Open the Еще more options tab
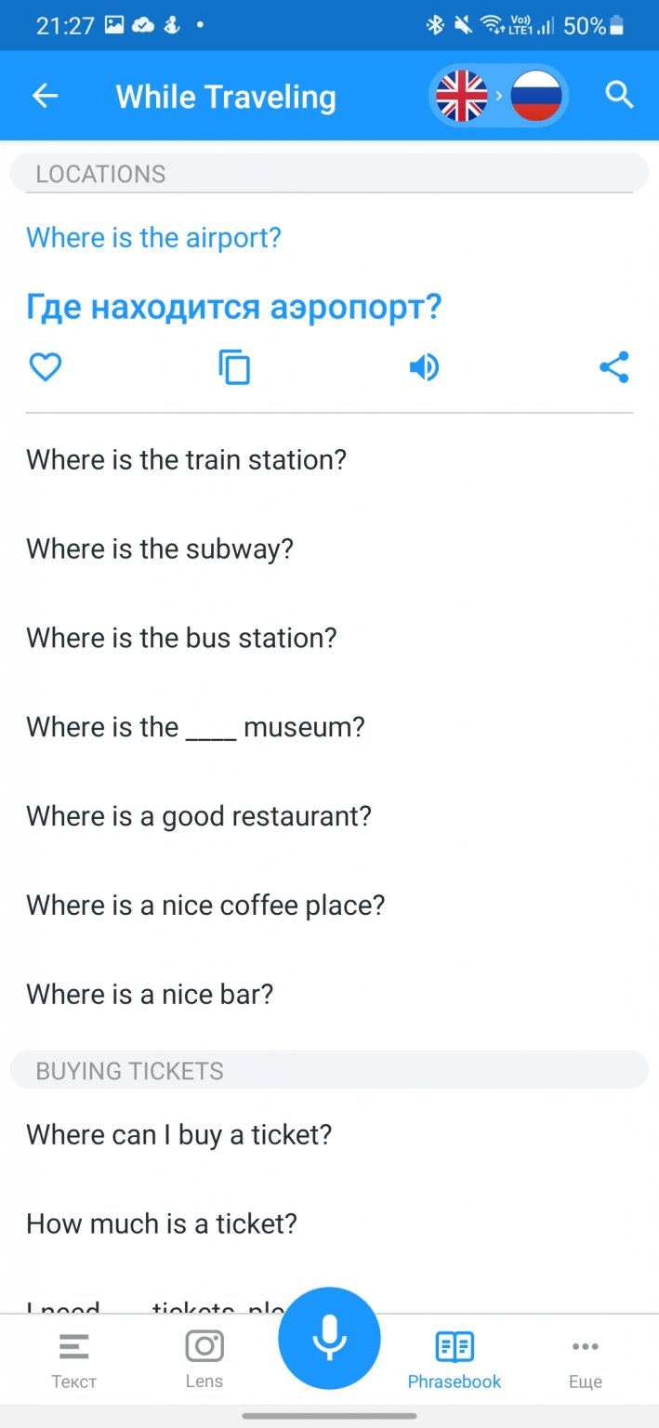The width and height of the screenshot is (659, 1428). coord(586,1358)
